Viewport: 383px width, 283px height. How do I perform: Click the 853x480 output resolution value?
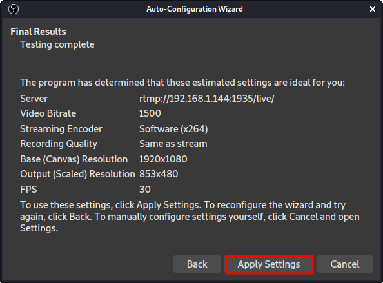(159, 174)
